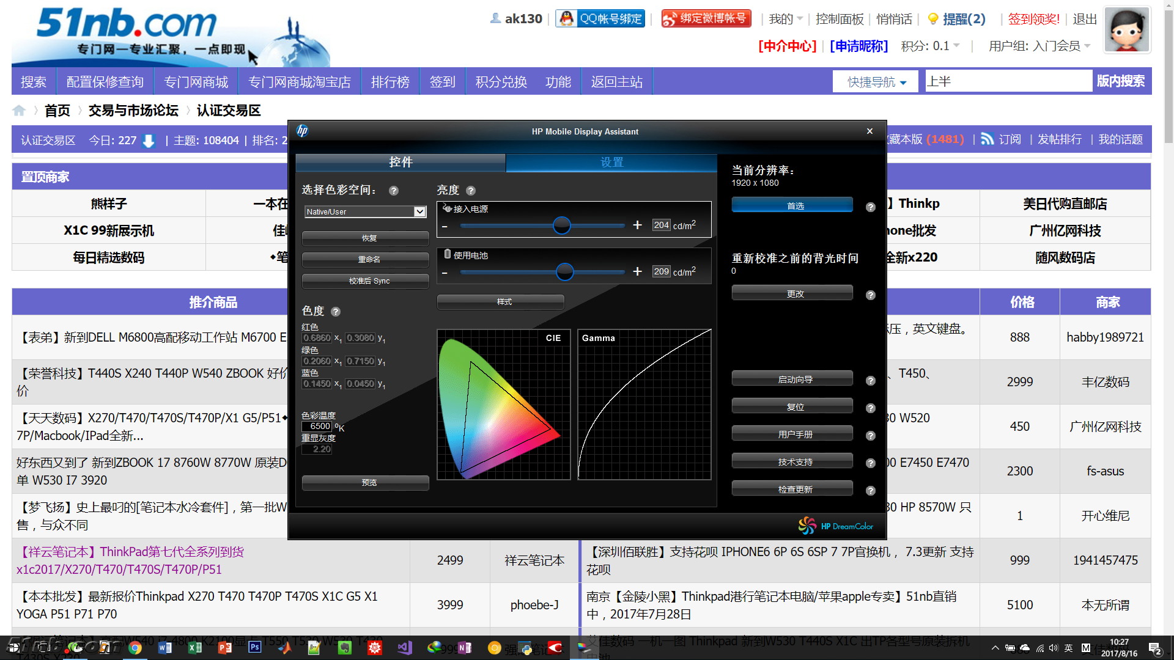
Task: Switch to the 设置 settings tab
Action: (611, 162)
